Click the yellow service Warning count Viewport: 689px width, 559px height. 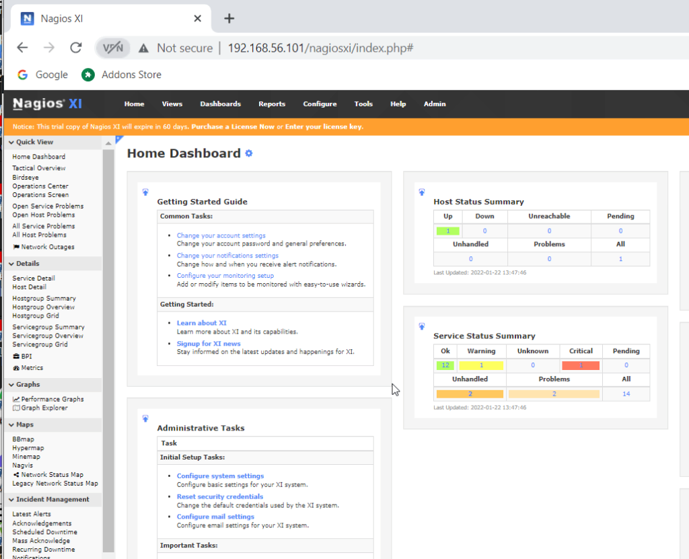pyautogui.click(x=481, y=365)
